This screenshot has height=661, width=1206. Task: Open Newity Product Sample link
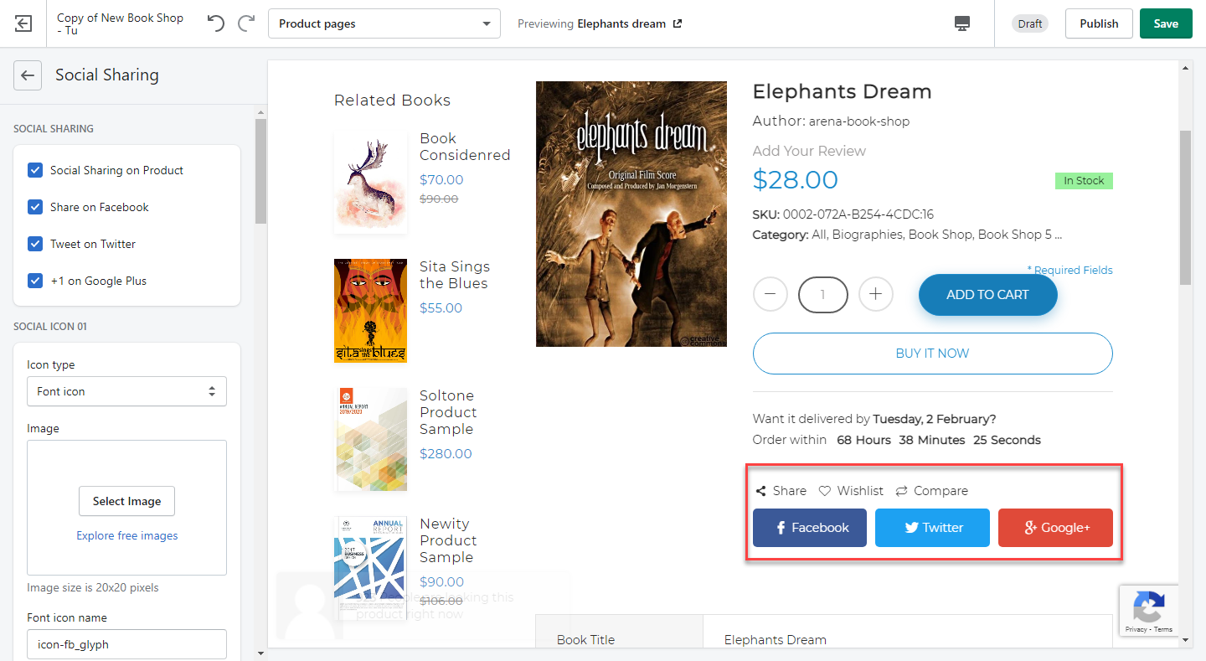coord(448,540)
